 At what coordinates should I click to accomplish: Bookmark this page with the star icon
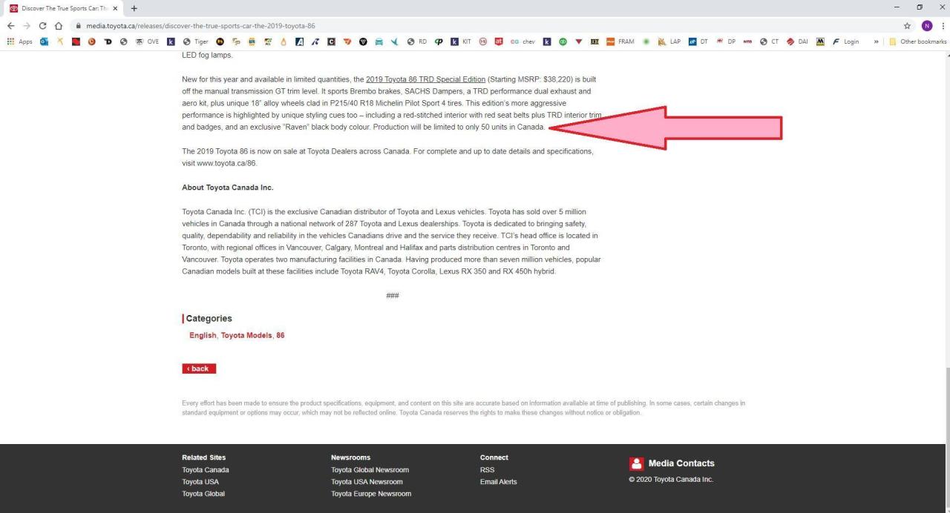coord(908,25)
